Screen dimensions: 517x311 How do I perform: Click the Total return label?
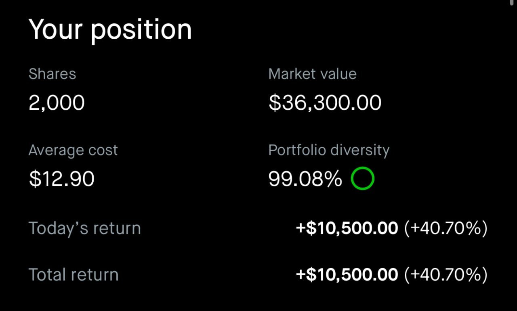coord(74,275)
